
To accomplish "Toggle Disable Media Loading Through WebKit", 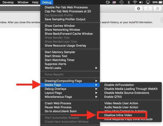I will point(131,89).
